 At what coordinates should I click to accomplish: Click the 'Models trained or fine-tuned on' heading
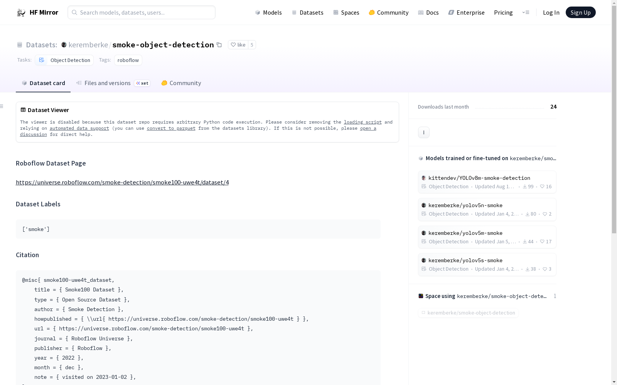(x=467, y=158)
